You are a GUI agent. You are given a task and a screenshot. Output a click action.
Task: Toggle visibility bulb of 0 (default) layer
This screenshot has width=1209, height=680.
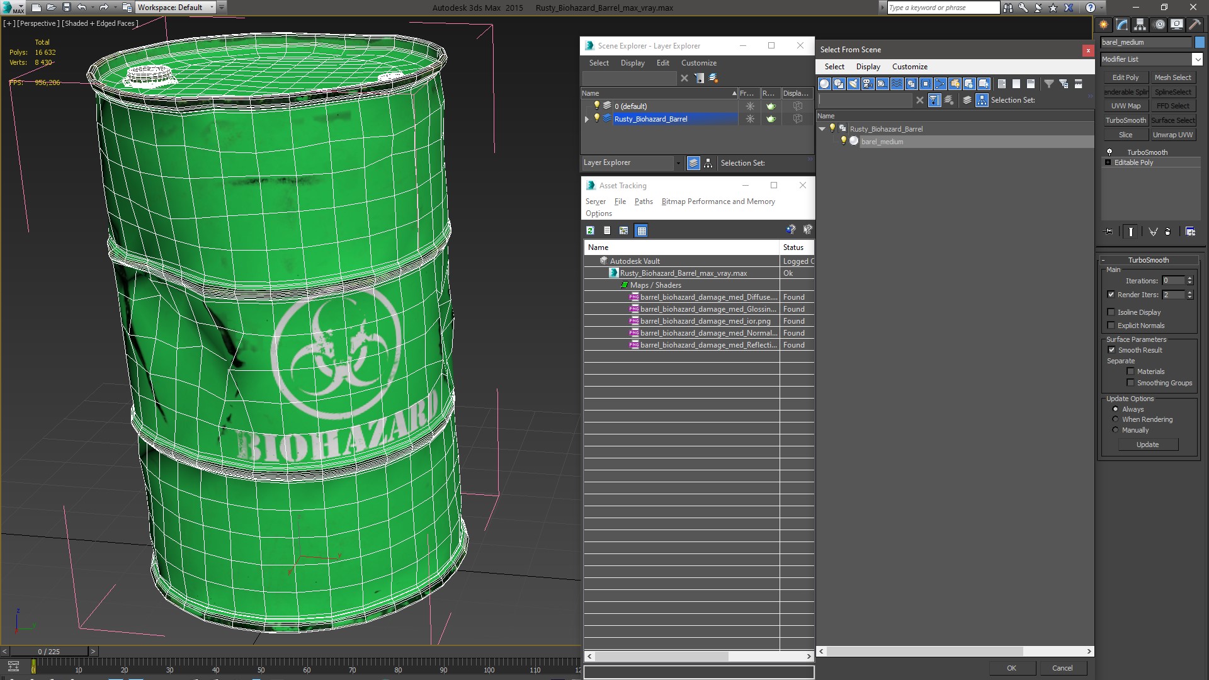click(x=596, y=106)
